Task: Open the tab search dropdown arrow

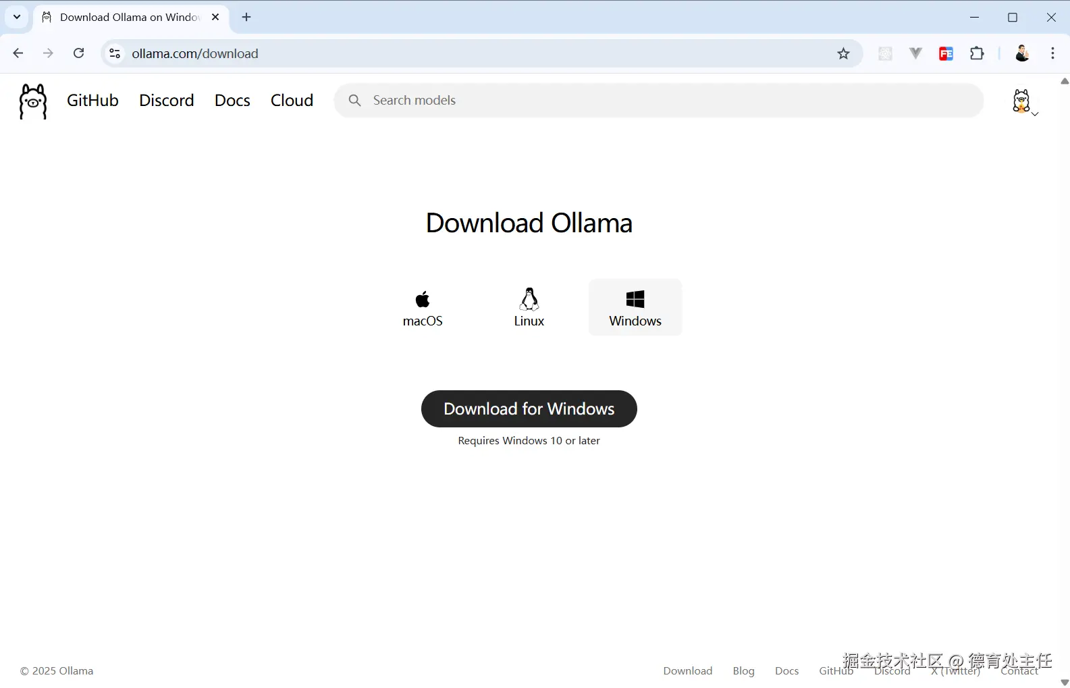Action: click(17, 17)
